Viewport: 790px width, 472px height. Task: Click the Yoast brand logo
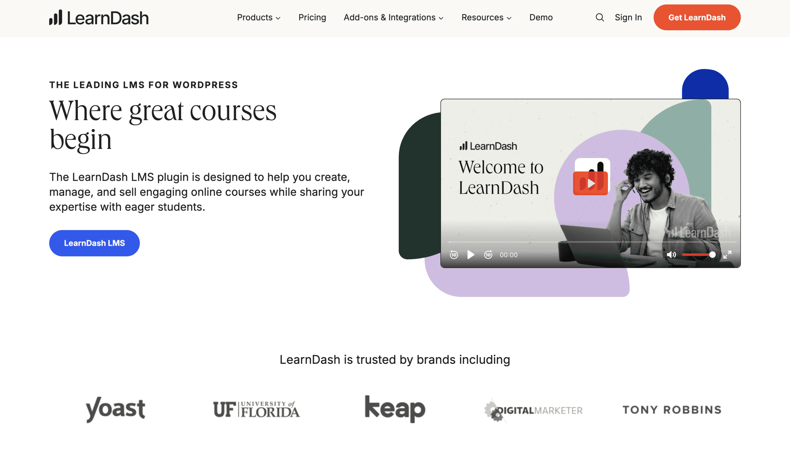click(115, 409)
